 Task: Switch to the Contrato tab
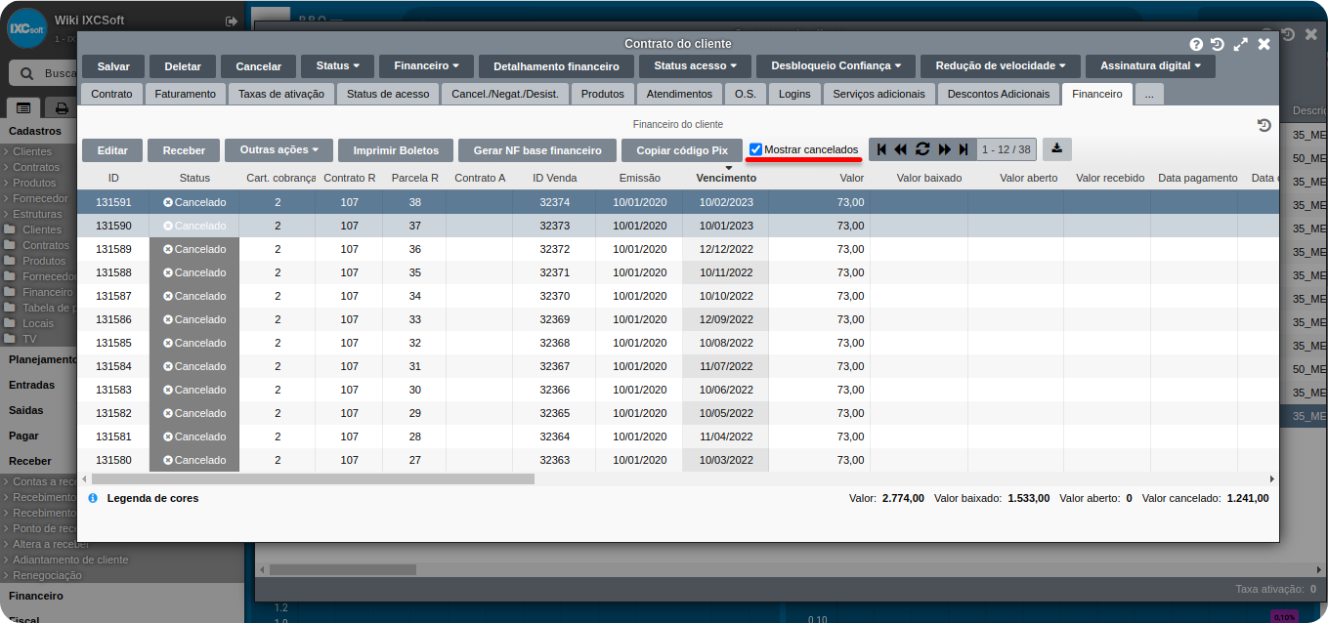click(112, 94)
